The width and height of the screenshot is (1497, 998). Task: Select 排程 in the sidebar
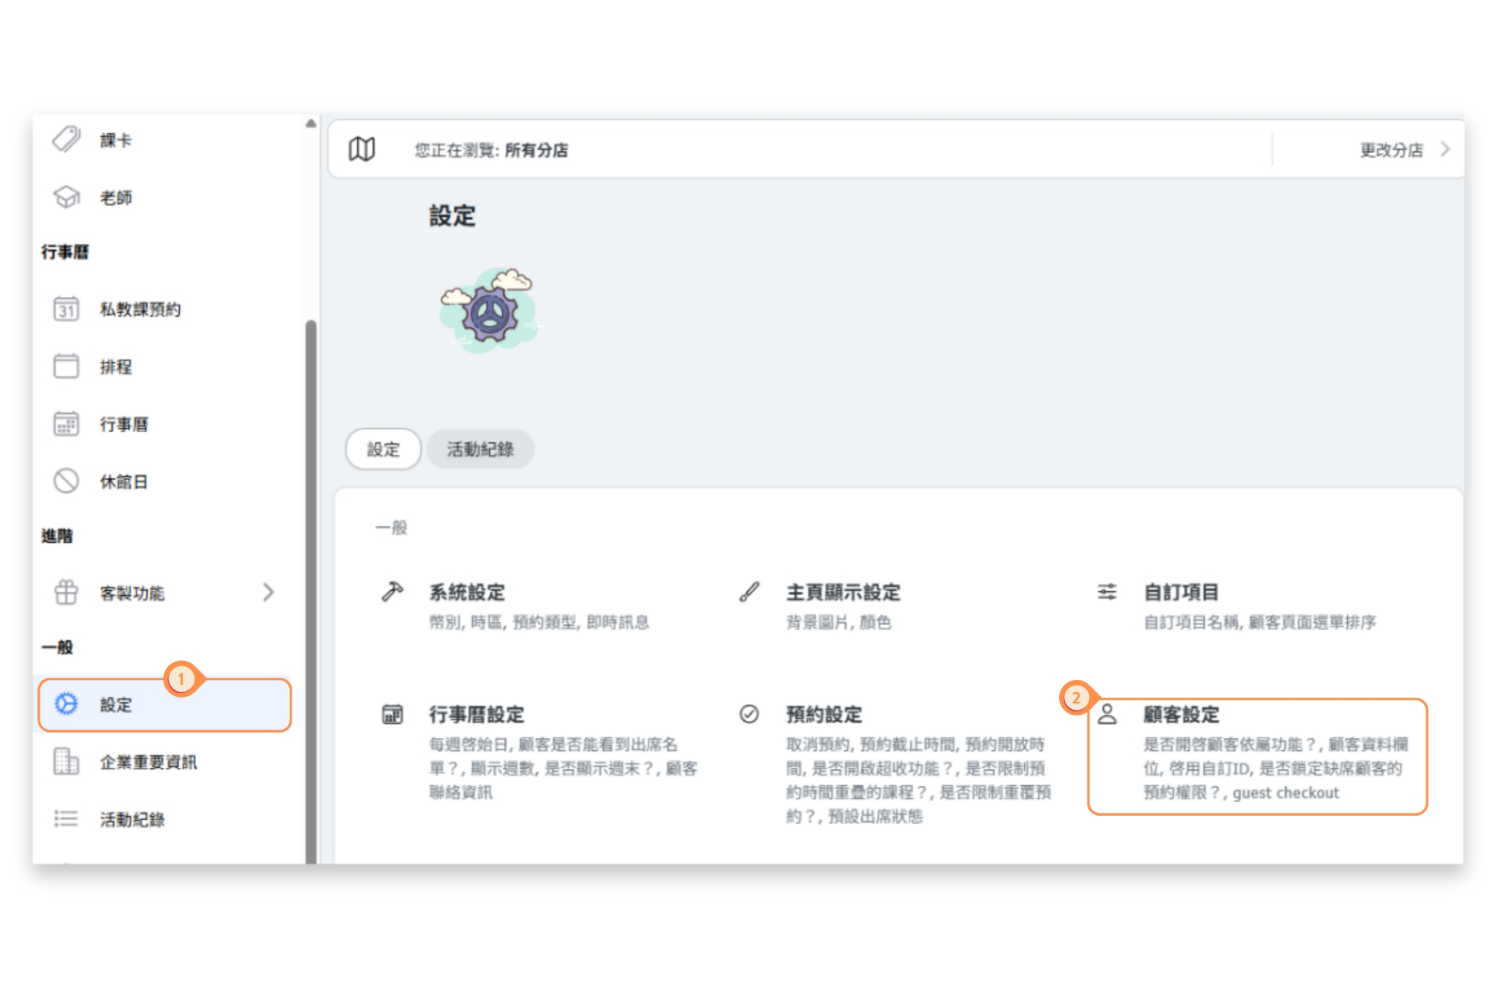pos(115,366)
